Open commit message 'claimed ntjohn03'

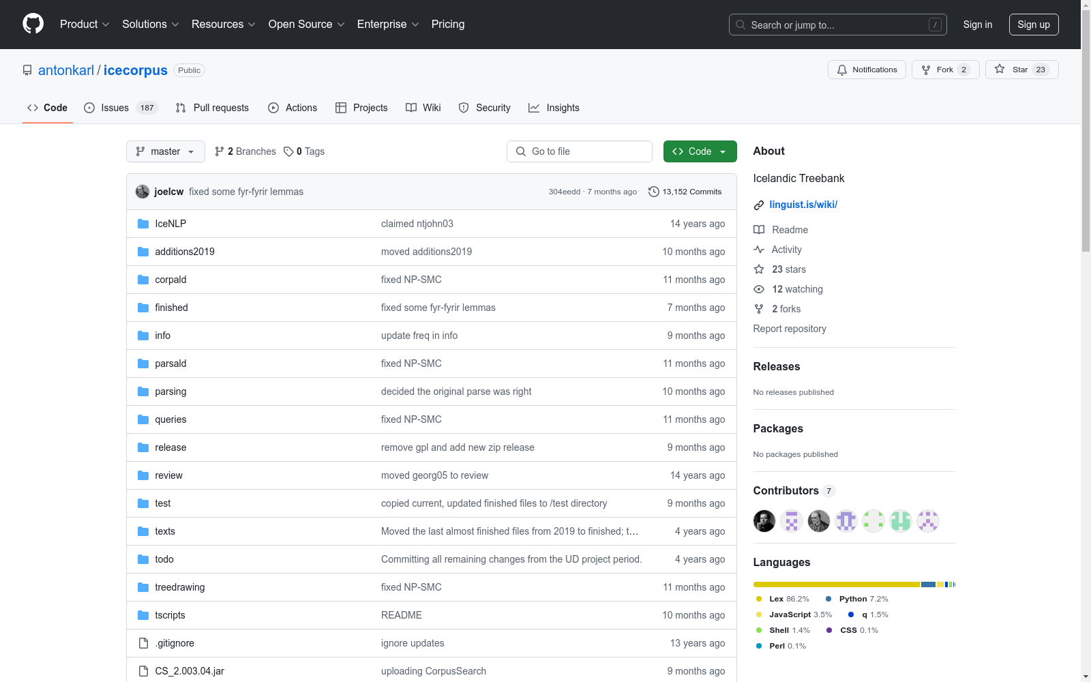417,224
